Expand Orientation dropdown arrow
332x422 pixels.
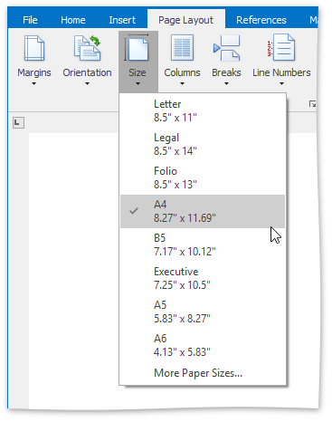(87, 84)
